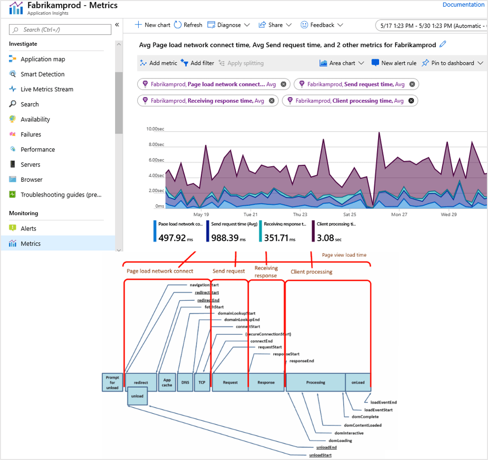The image size is (488, 460).
Task: Select Metrics under the Monitoring menu
Action: [32, 243]
